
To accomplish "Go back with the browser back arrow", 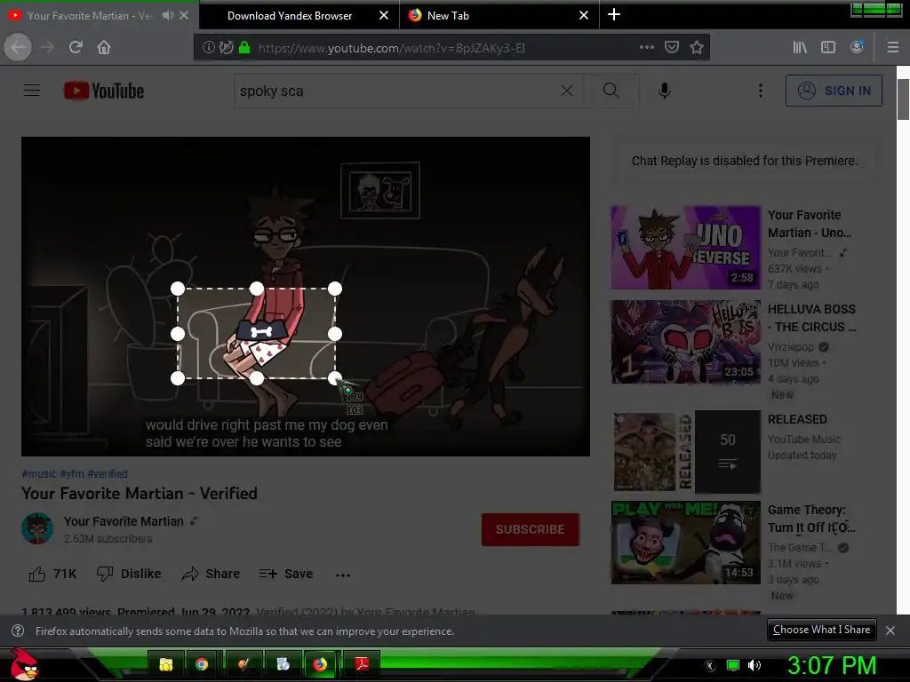I will tap(18, 47).
